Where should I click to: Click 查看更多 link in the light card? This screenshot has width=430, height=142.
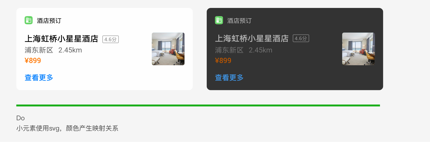tap(39, 78)
